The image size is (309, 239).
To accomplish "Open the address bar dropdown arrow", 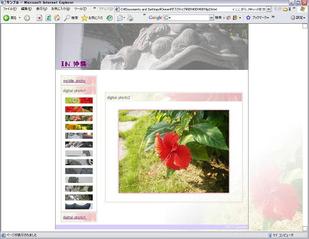I will coord(269,9).
